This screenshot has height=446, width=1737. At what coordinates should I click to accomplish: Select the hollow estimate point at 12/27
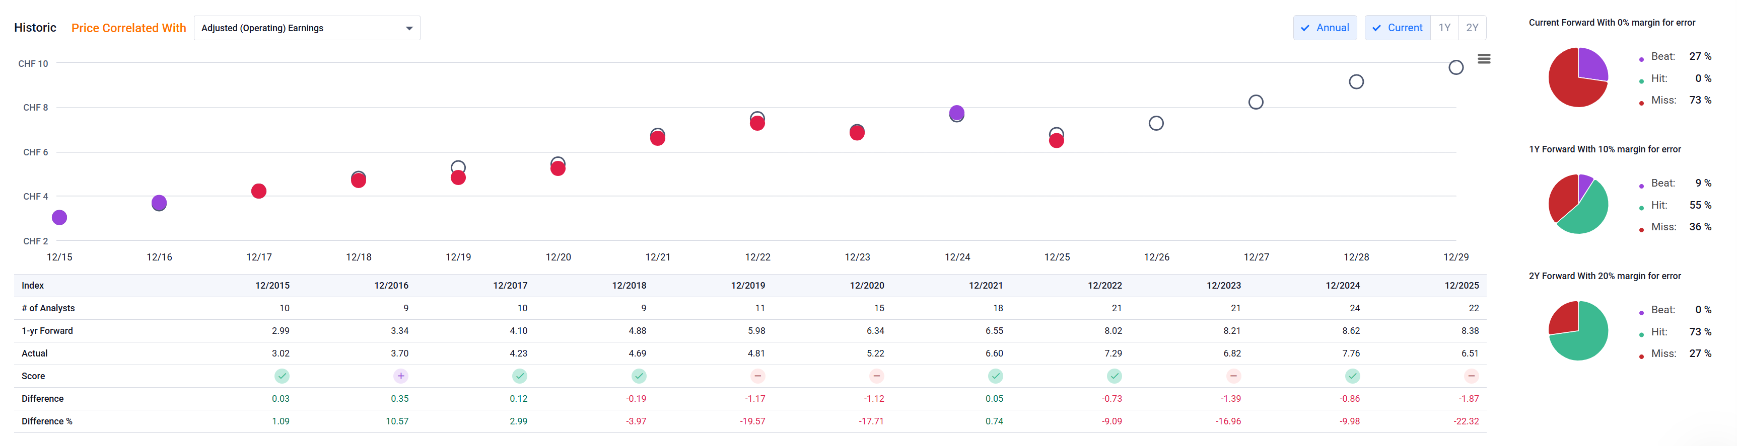1256,103
